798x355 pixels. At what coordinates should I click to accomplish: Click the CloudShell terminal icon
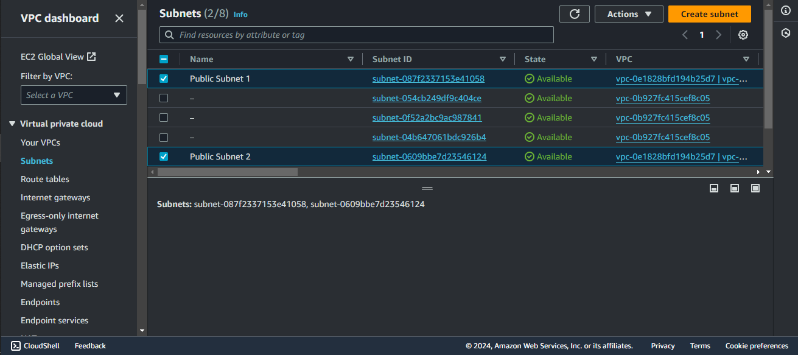[x=16, y=346]
